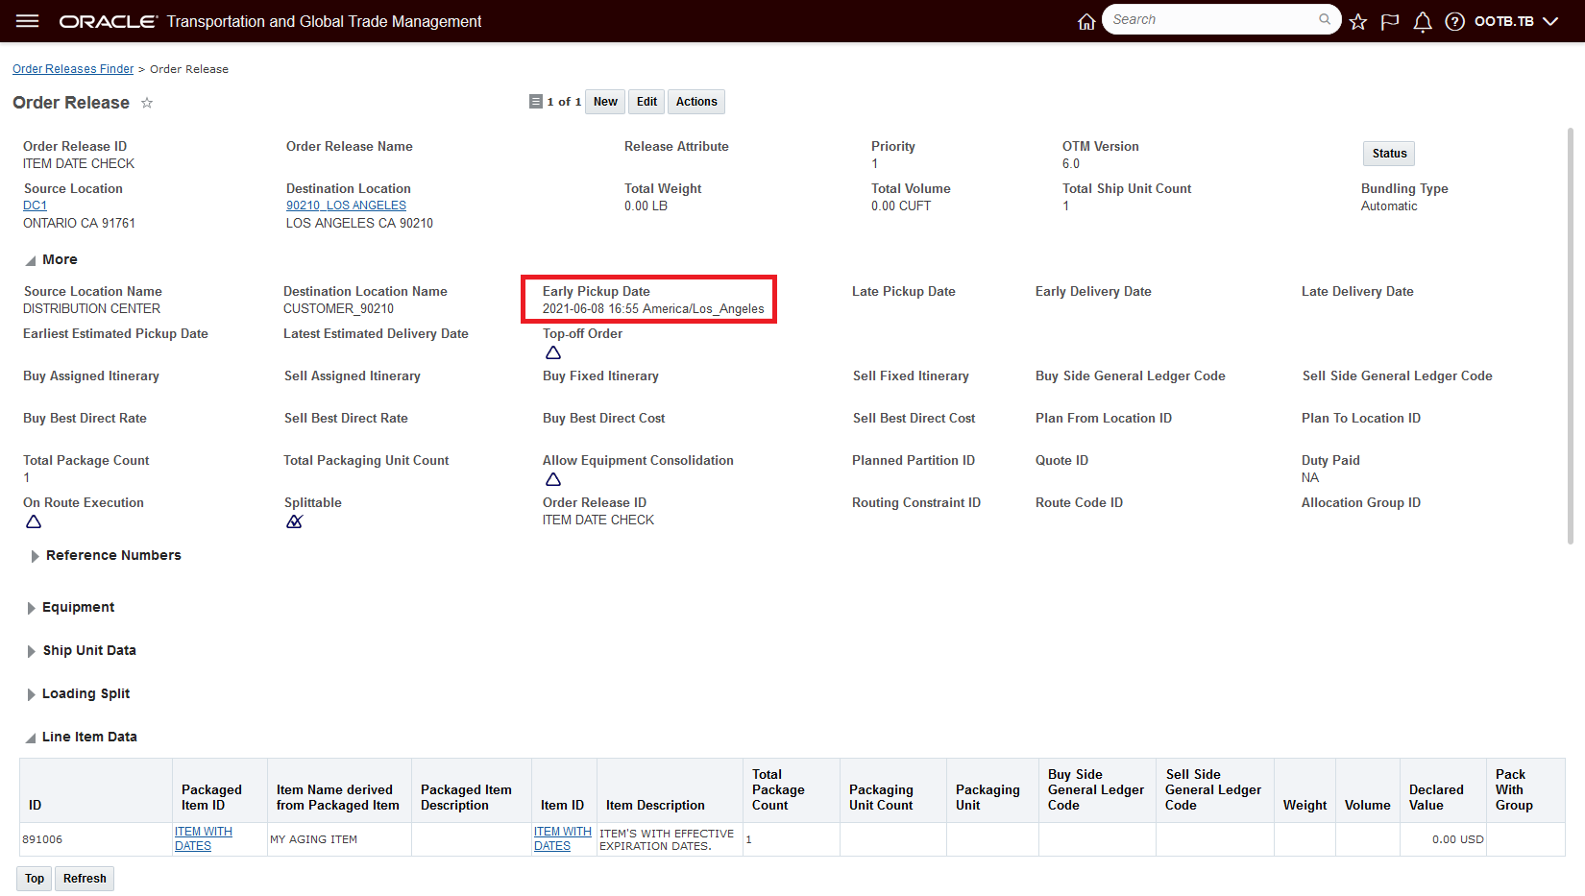The height and width of the screenshot is (896, 1585).
Task: Open the hamburger navigation menu
Action: pos(28,21)
